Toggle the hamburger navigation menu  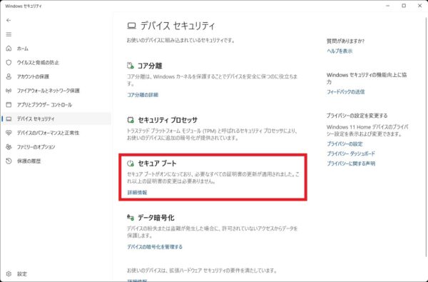point(9,34)
